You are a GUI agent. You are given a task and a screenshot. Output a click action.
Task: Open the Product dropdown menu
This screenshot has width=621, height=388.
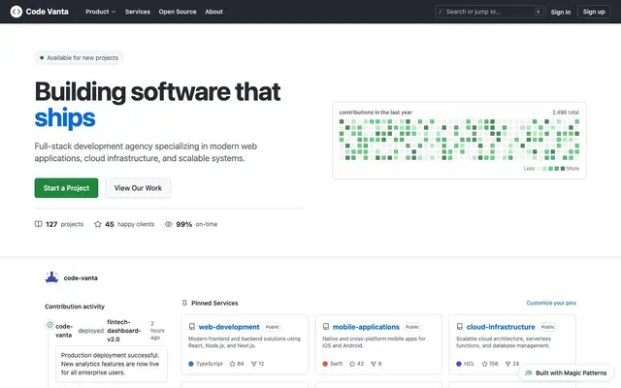pyautogui.click(x=101, y=12)
